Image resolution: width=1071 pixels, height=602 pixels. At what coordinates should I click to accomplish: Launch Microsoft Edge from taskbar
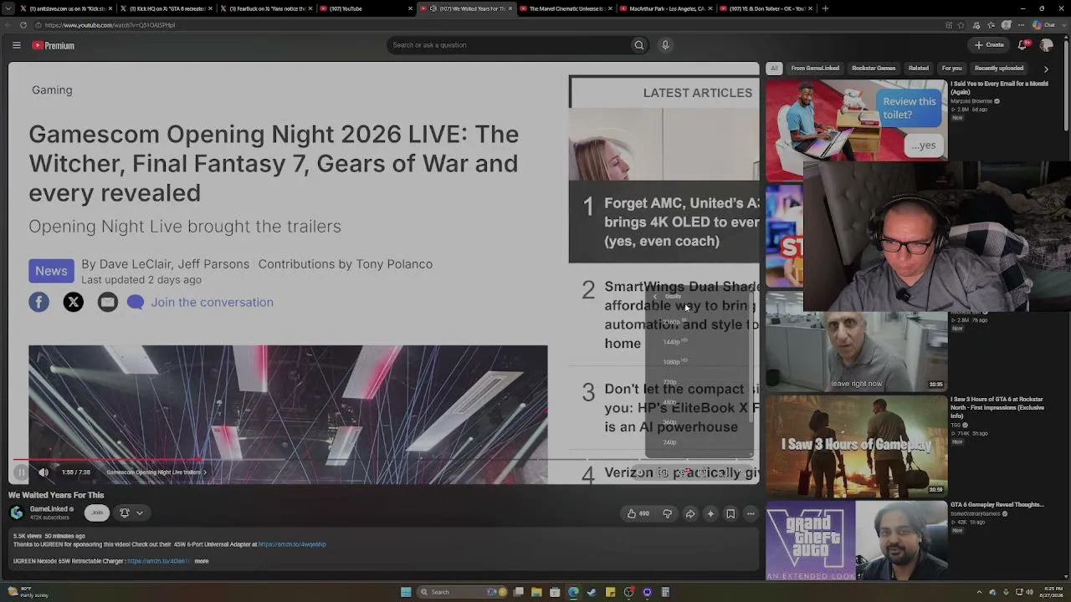click(573, 592)
